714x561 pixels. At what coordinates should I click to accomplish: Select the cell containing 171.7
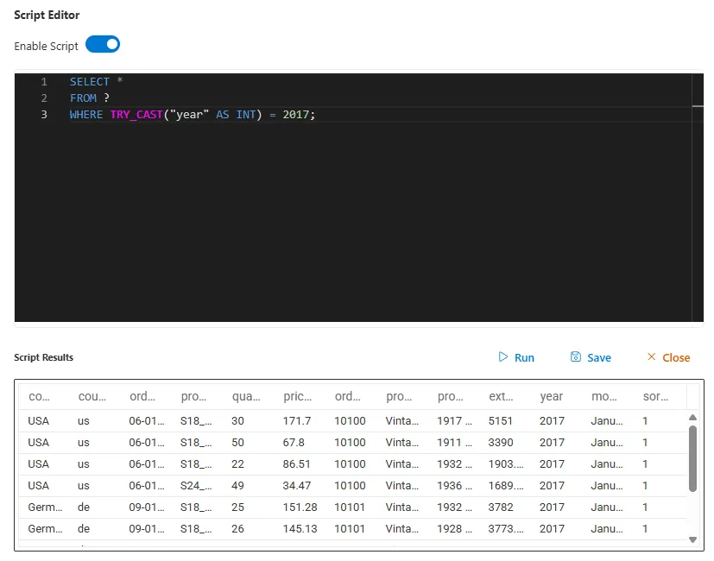tap(297, 420)
